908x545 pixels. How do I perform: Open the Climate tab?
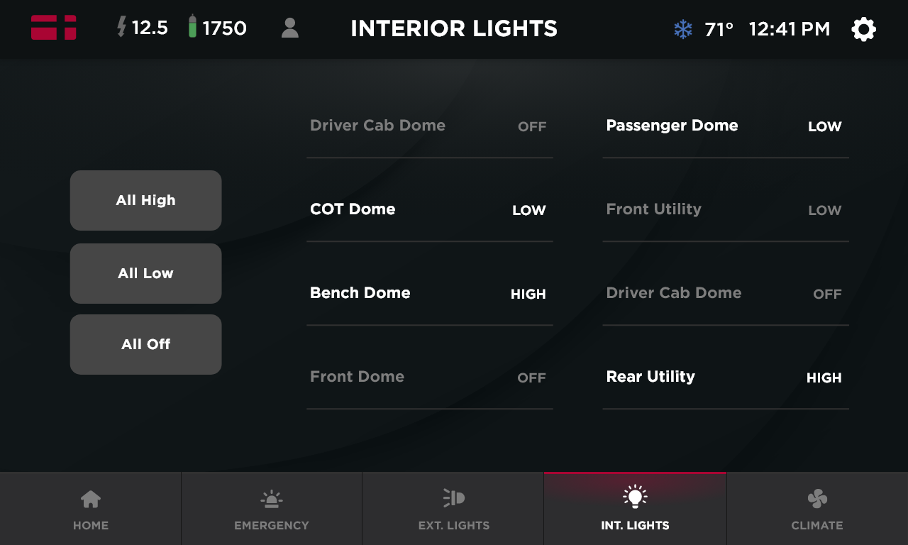point(817,509)
